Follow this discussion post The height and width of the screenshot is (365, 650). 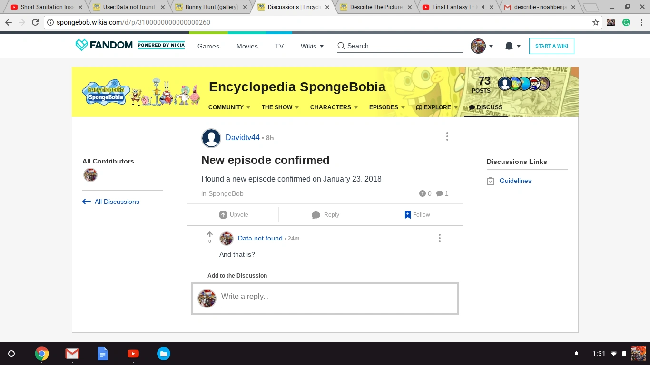(417, 215)
